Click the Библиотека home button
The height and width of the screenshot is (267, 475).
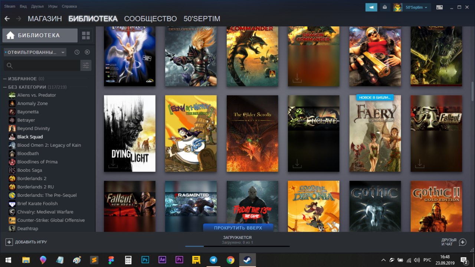coord(40,36)
